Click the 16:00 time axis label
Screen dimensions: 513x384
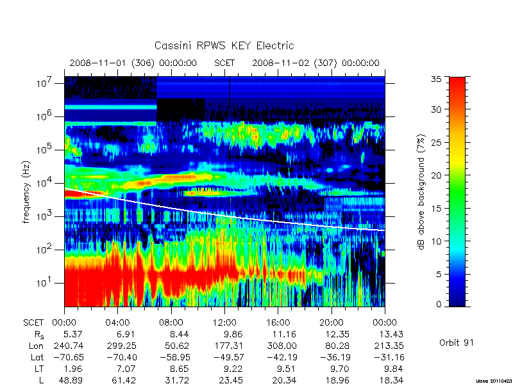[x=278, y=323]
